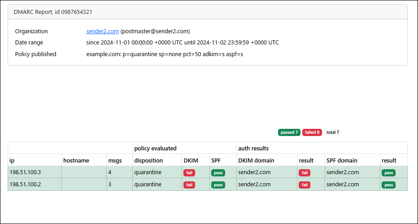Click the msgs column header
This screenshot has height=224, width=418.
point(115,161)
